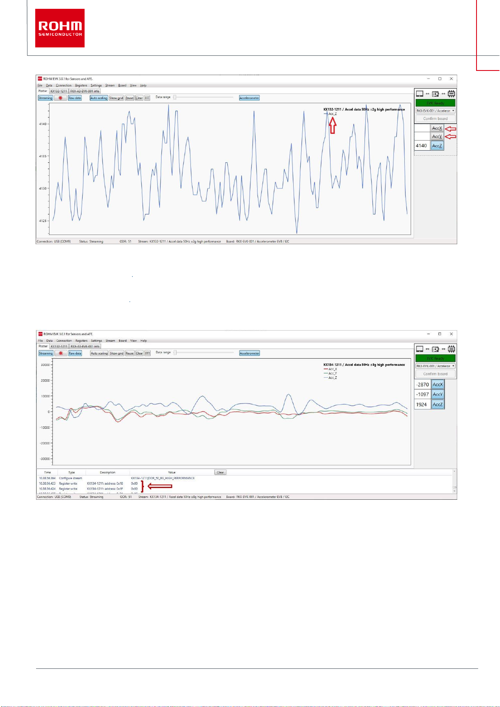
Task: Switch to the KX132-1211 tab in the upper window
Action: coord(59,91)
